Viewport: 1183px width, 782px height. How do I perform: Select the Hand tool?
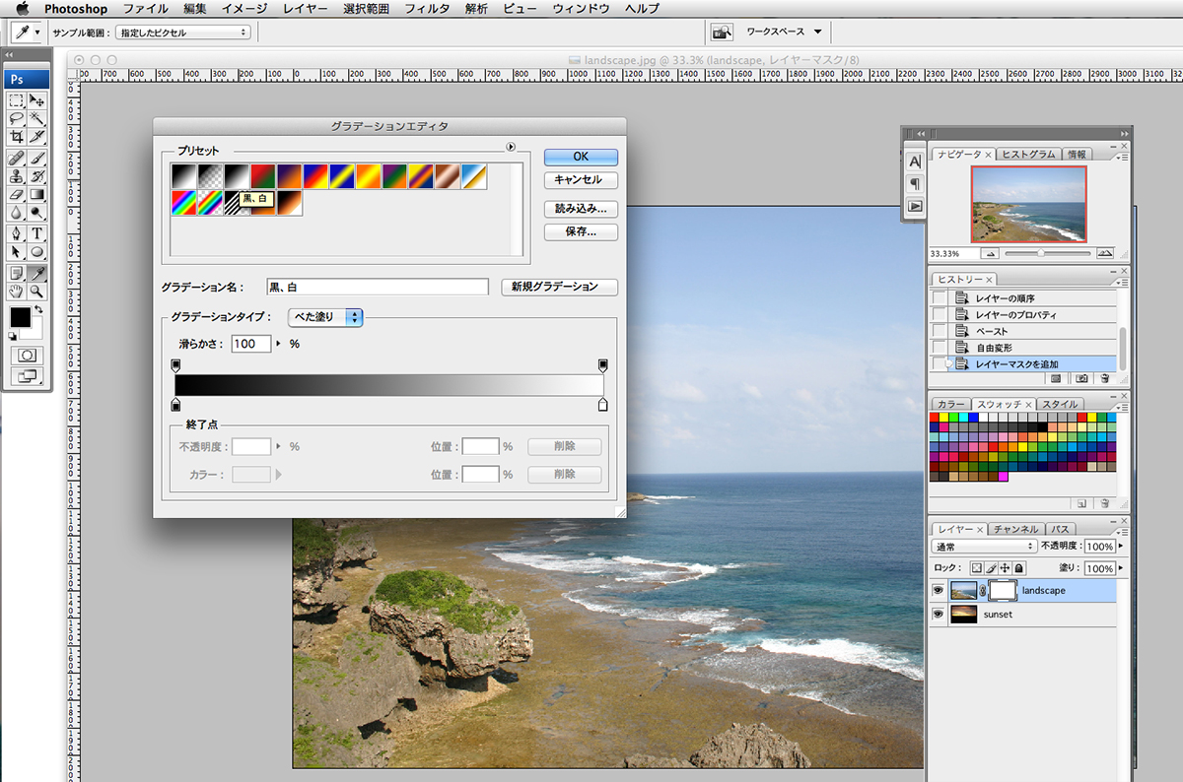click(x=17, y=292)
